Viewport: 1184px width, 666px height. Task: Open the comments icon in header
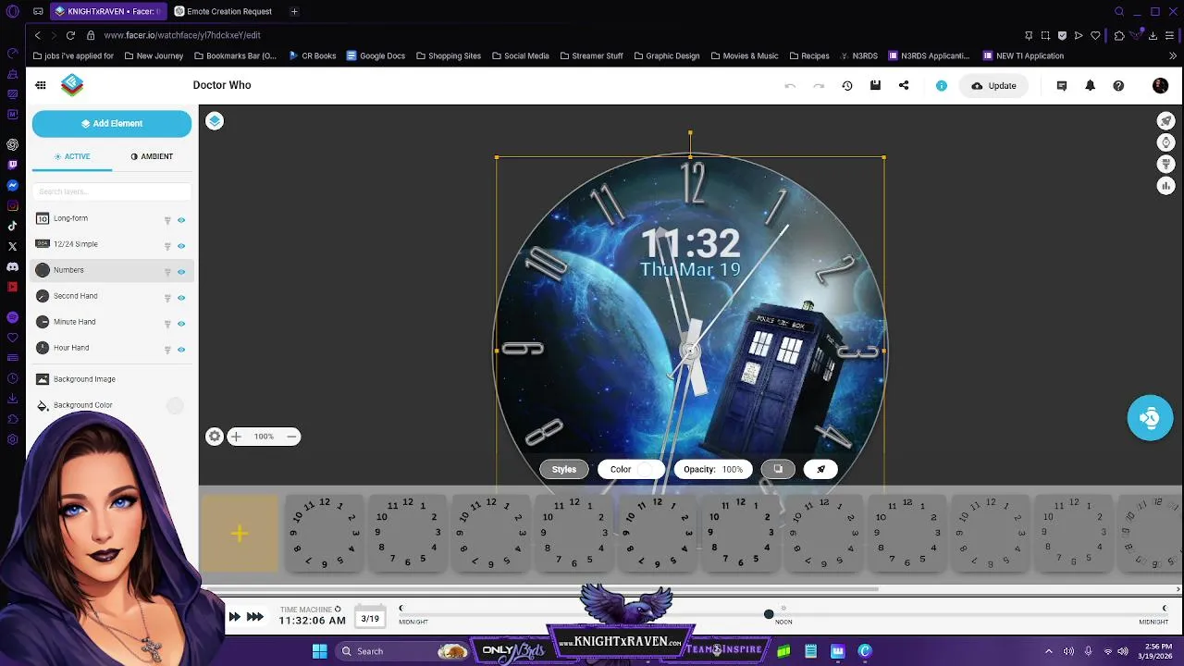point(1062,85)
